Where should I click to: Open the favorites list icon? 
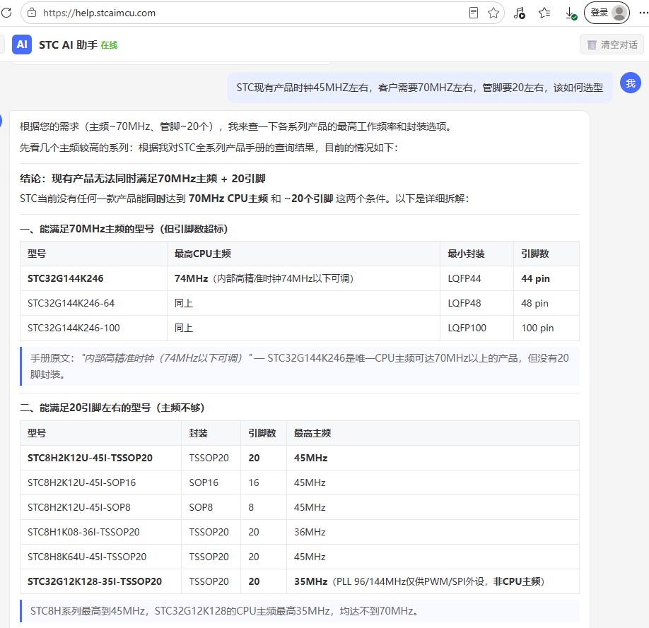(x=544, y=13)
